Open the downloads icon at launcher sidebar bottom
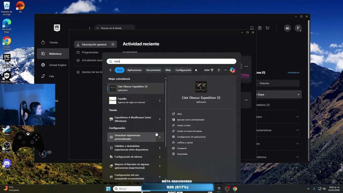Viewport: 343px width, 193px height. [43, 154]
